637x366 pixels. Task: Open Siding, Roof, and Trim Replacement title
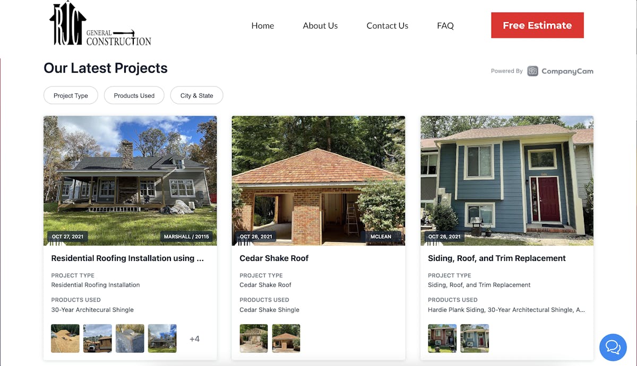[497, 258]
